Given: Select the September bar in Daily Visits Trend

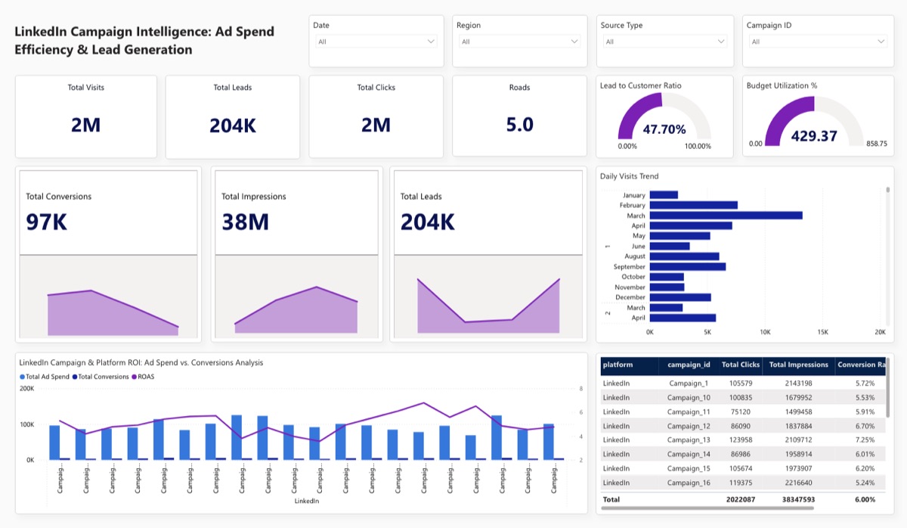Looking at the screenshot, I should point(688,266).
